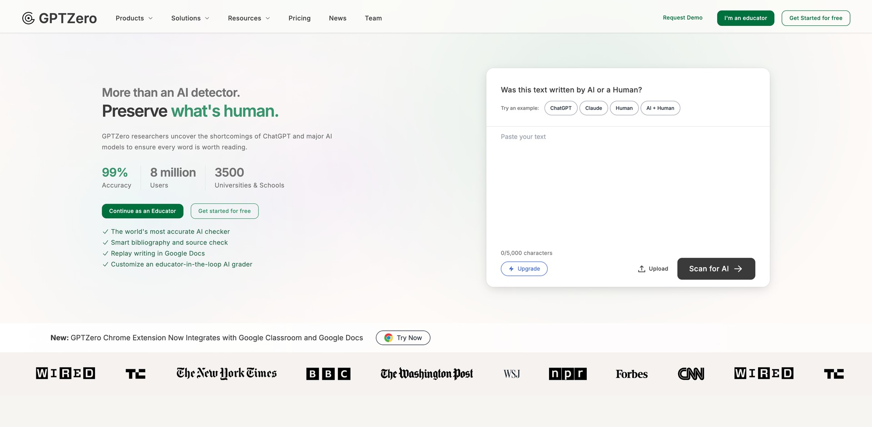Click the hero Get started for free button

click(x=224, y=211)
